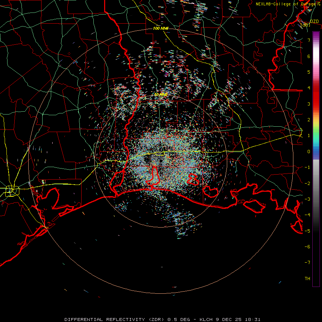Screen dimensions: 322x322
Task: Click the colorbar tick label -2
Action: pyautogui.click(x=307, y=184)
